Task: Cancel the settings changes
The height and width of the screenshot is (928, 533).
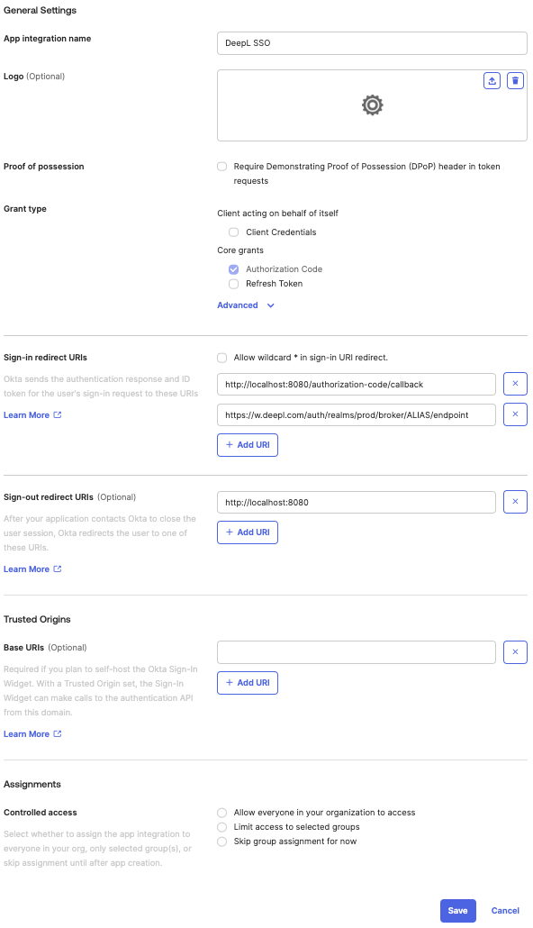Action: (x=504, y=910)
